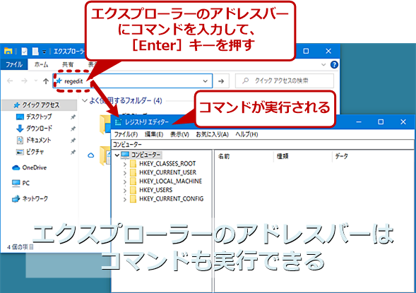The height and width of the screenshot is (293, 416).
Task: Click the Registry Editor address bar showing コンピューター
Action: [263, 144]
